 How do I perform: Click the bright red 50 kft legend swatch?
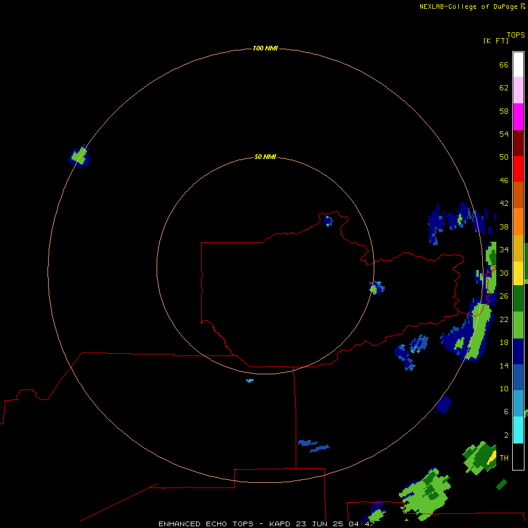coord(518,169)
